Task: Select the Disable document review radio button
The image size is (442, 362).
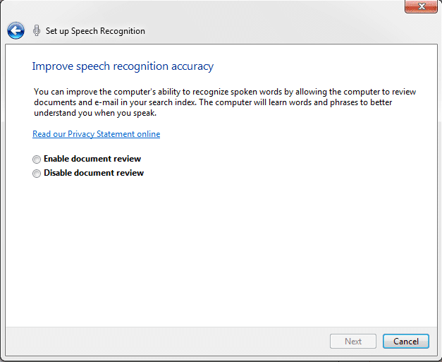Action: [37, 174]
